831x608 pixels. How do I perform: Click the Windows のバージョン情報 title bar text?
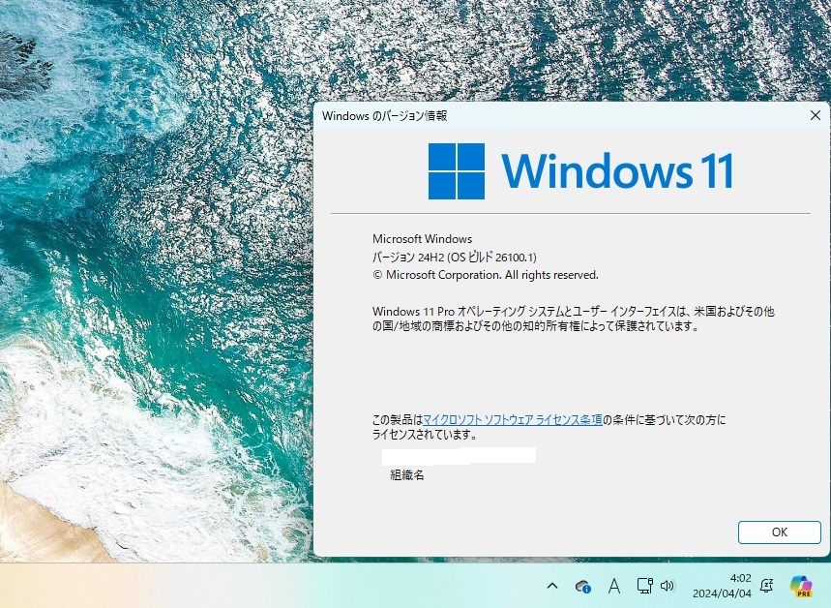[x=385, y=115]
